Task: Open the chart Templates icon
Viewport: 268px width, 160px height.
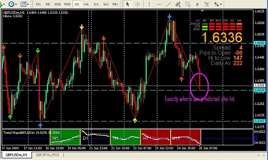Action: [23, 4]
